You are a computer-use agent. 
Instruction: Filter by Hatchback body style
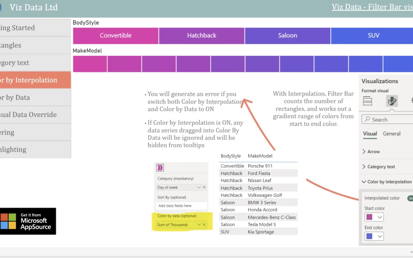(202, 36)
